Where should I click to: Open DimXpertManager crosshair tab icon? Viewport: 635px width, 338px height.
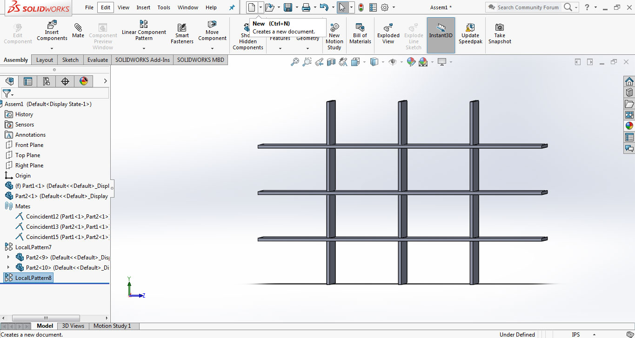(65, 81)
